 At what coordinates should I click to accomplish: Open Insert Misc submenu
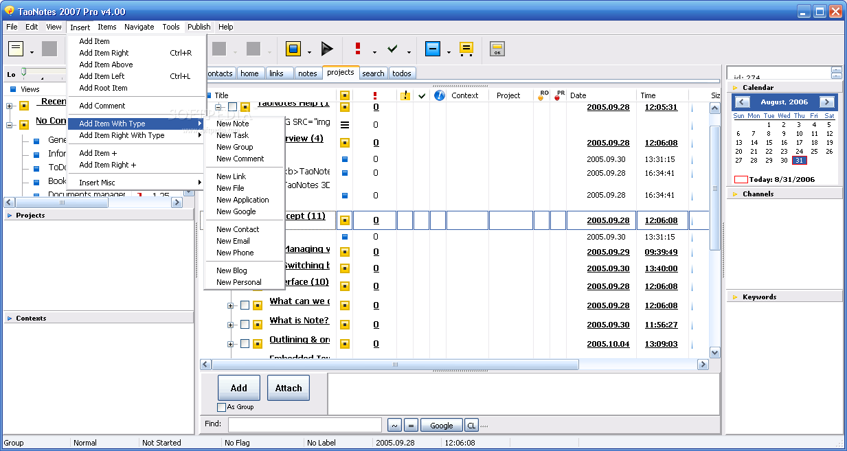click(x=136, y=183)
